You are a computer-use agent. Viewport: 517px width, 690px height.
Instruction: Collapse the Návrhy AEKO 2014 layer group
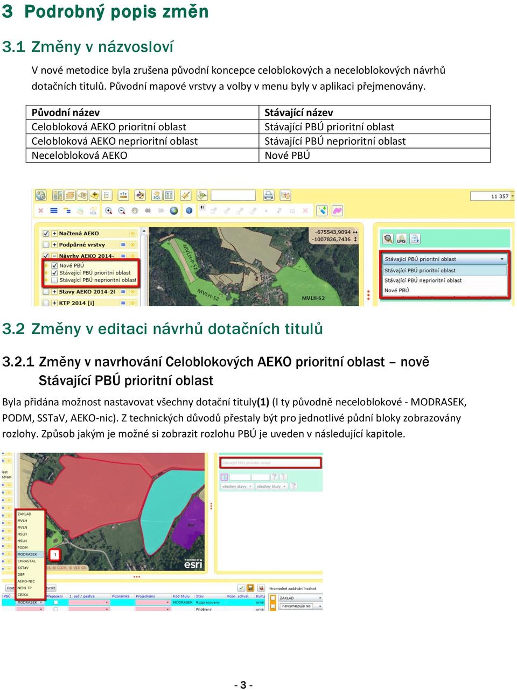click(x=54, y=256)
